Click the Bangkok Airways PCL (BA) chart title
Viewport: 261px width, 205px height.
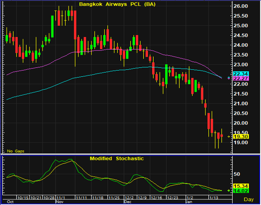pos(117,4)
